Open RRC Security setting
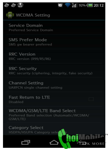 pyautogui.click(x=54, y=71)
